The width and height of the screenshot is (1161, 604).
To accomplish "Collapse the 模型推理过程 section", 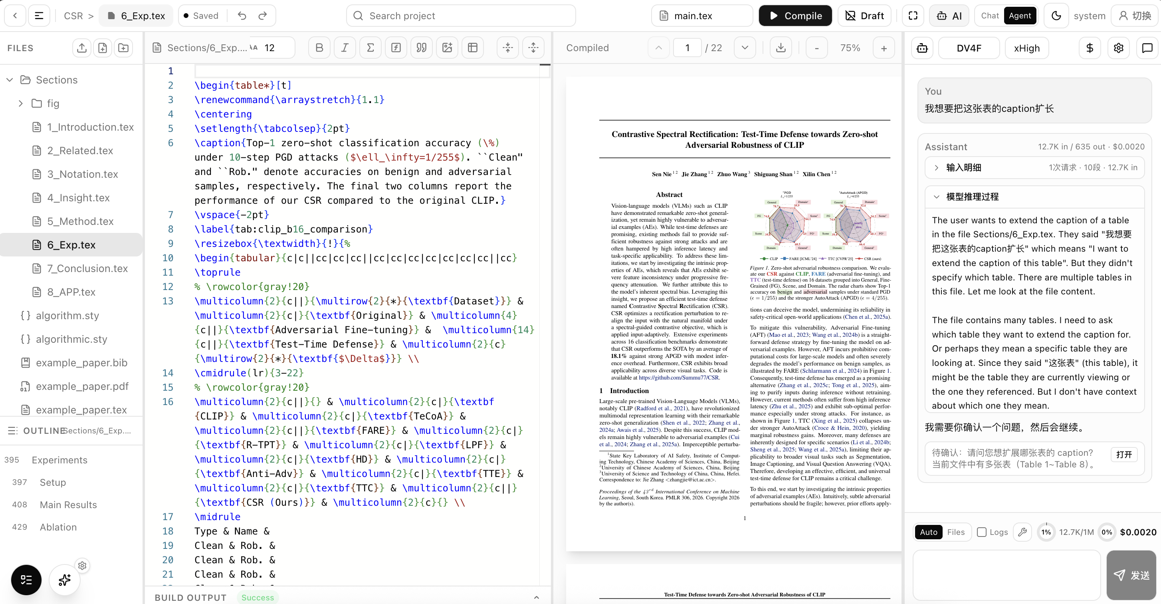I will [x=1034, y=197].
